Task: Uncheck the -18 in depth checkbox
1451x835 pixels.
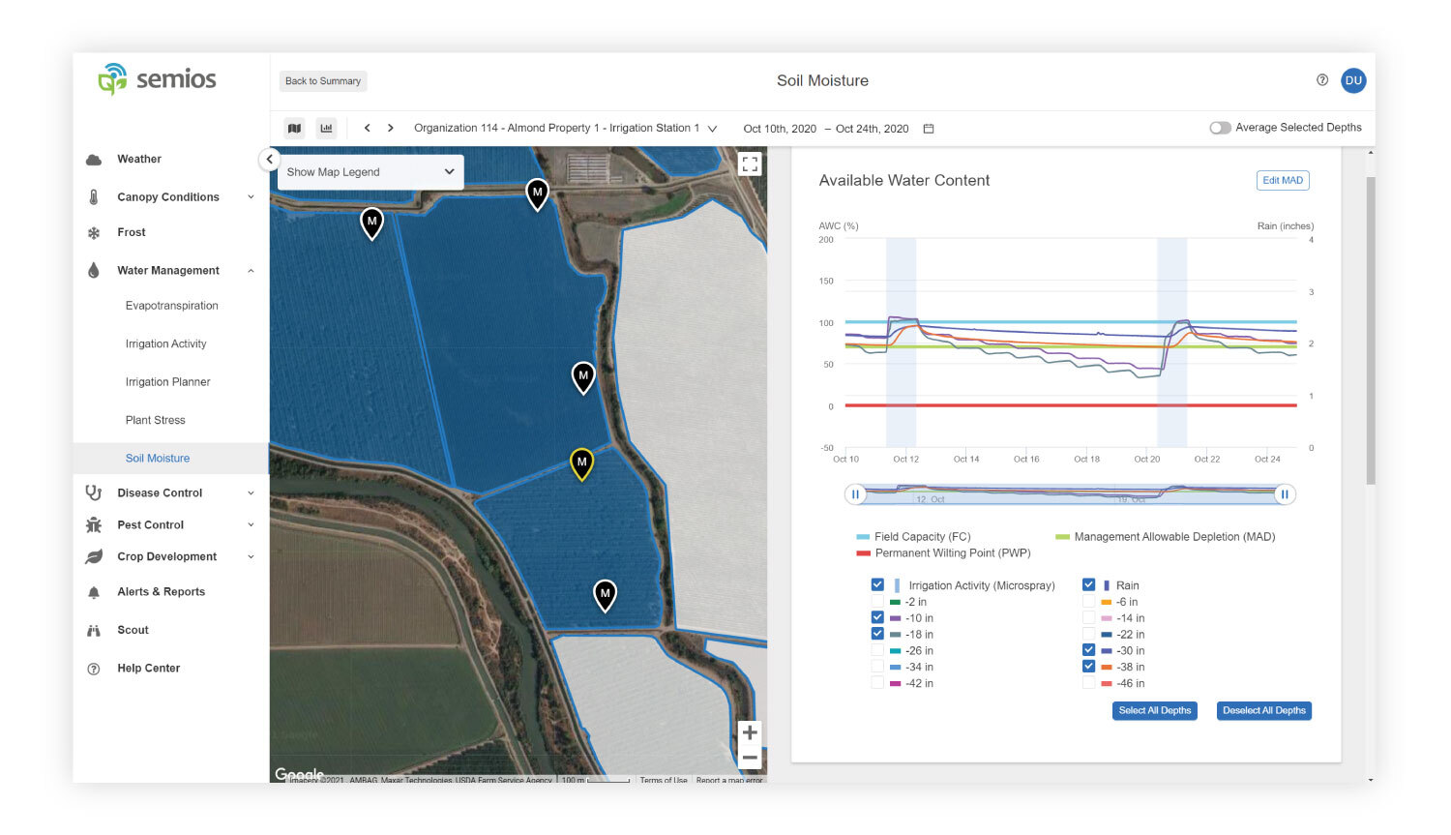Action: [x=877, y=635]
